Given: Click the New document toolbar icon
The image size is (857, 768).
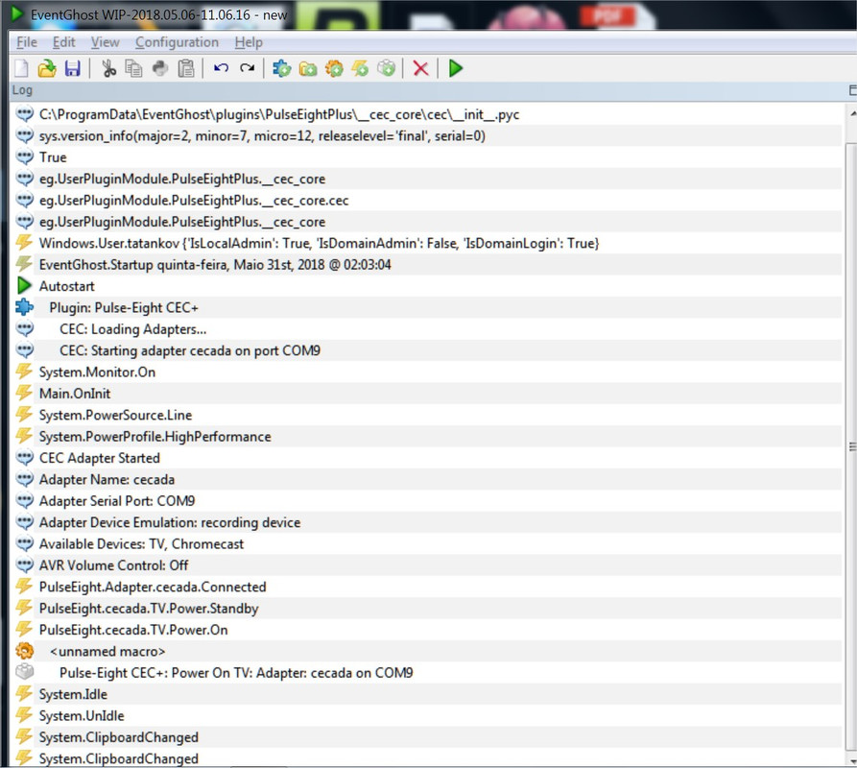Looking at the screenshot, I should tap(21, 68).
